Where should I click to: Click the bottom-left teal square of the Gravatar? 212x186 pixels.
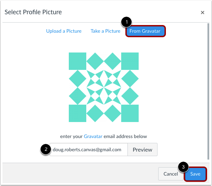(x=78, y=113)
